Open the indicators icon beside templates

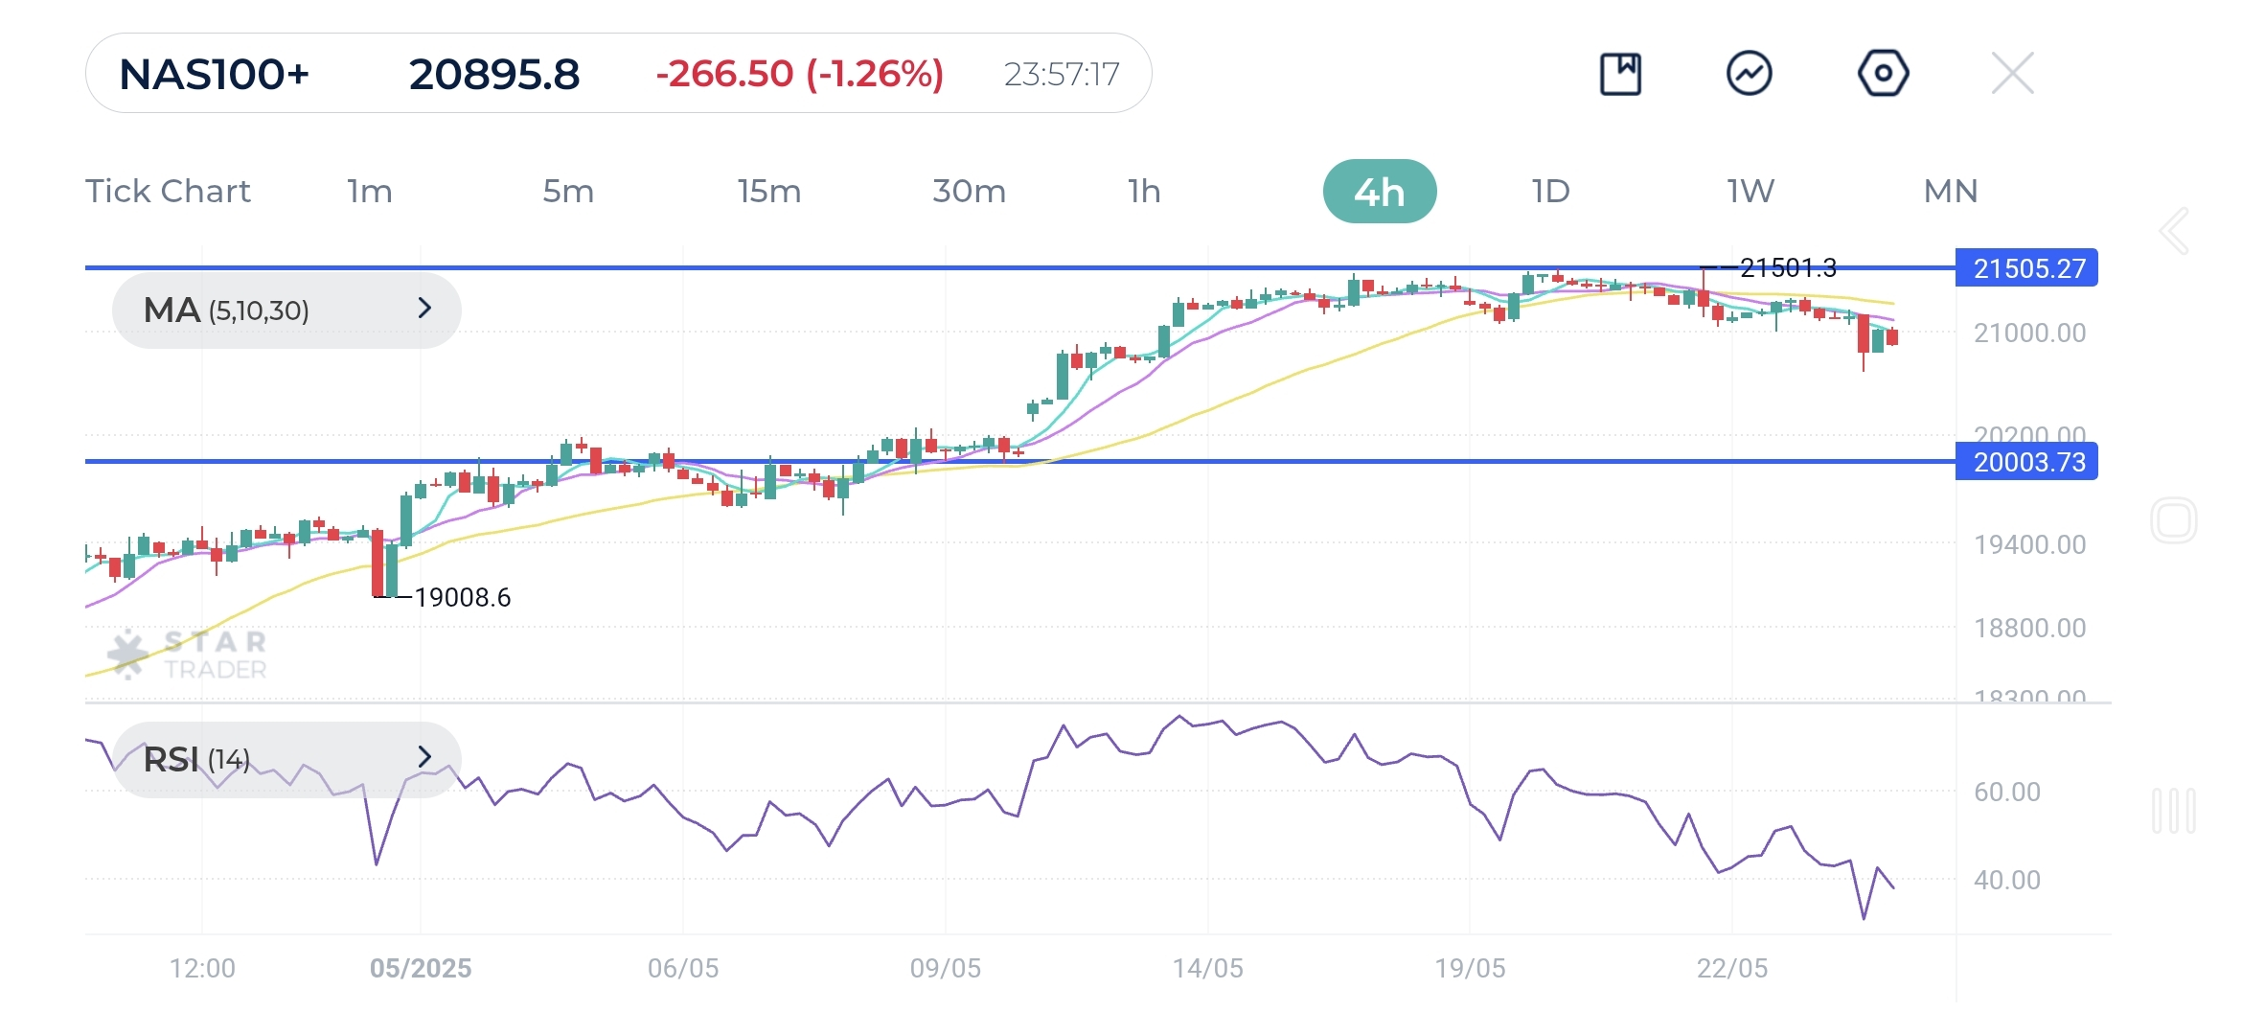[1751, 72]
